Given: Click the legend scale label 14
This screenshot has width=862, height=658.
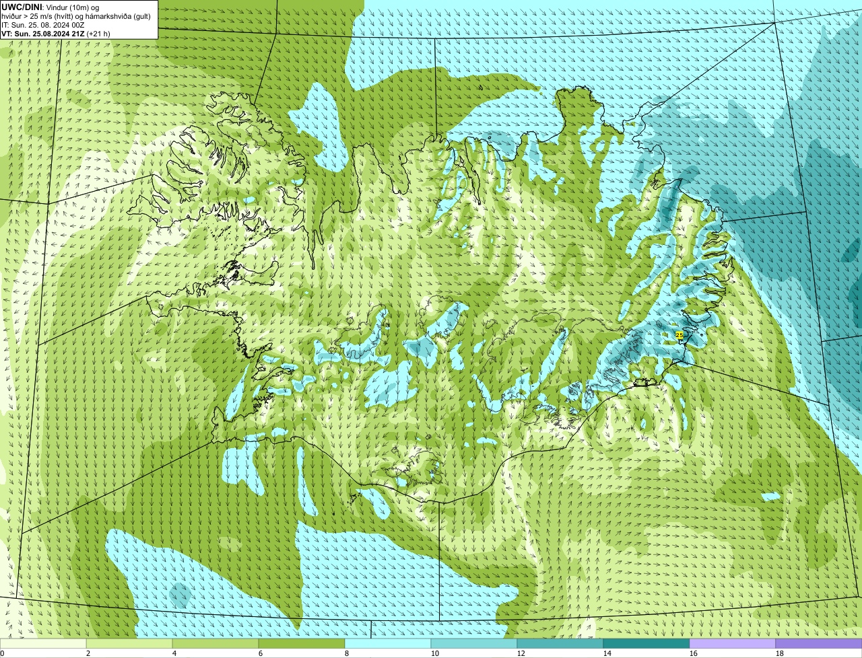Looking at the screenshot, I should (x=607, y=653).
